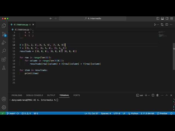This screenshot has height=131, width=175.
Task: Click line number 15 in gutter
Action: [x=14, y=51]
